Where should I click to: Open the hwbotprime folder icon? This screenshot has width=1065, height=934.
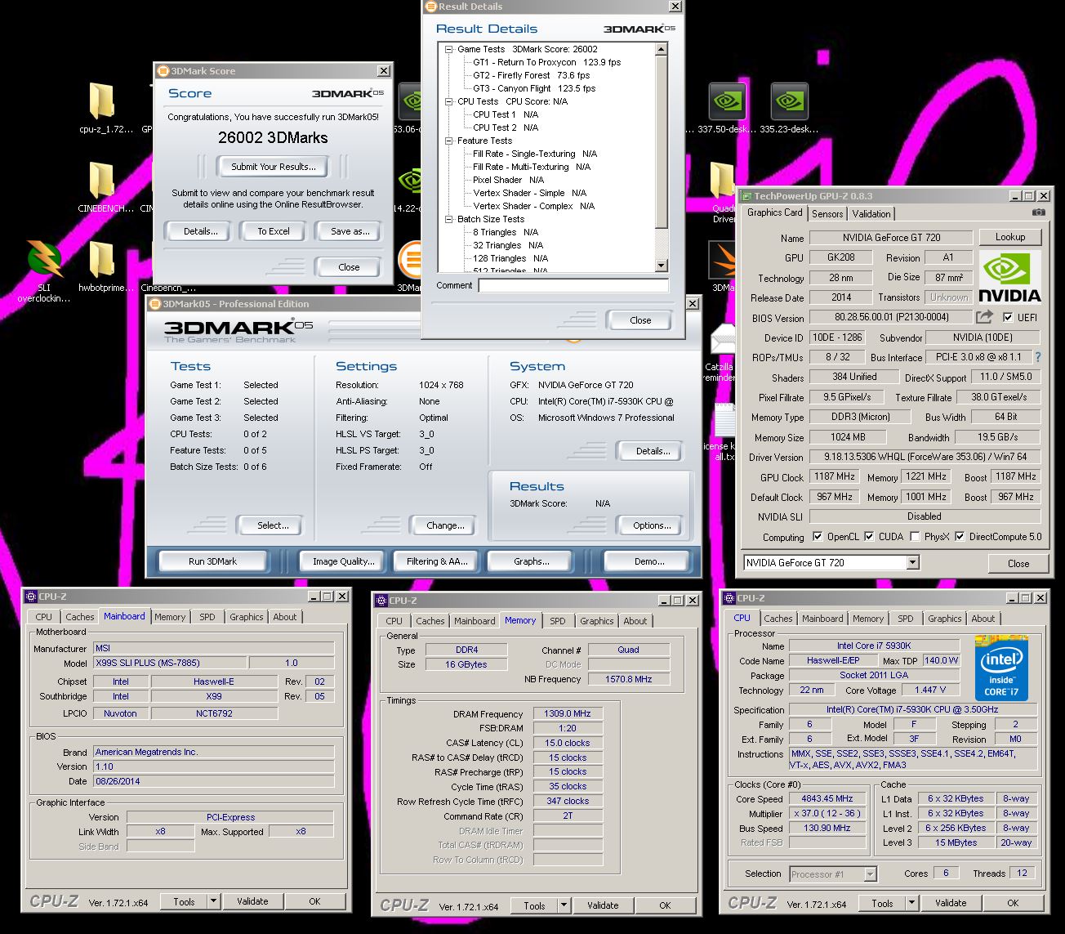coord(101,259)
